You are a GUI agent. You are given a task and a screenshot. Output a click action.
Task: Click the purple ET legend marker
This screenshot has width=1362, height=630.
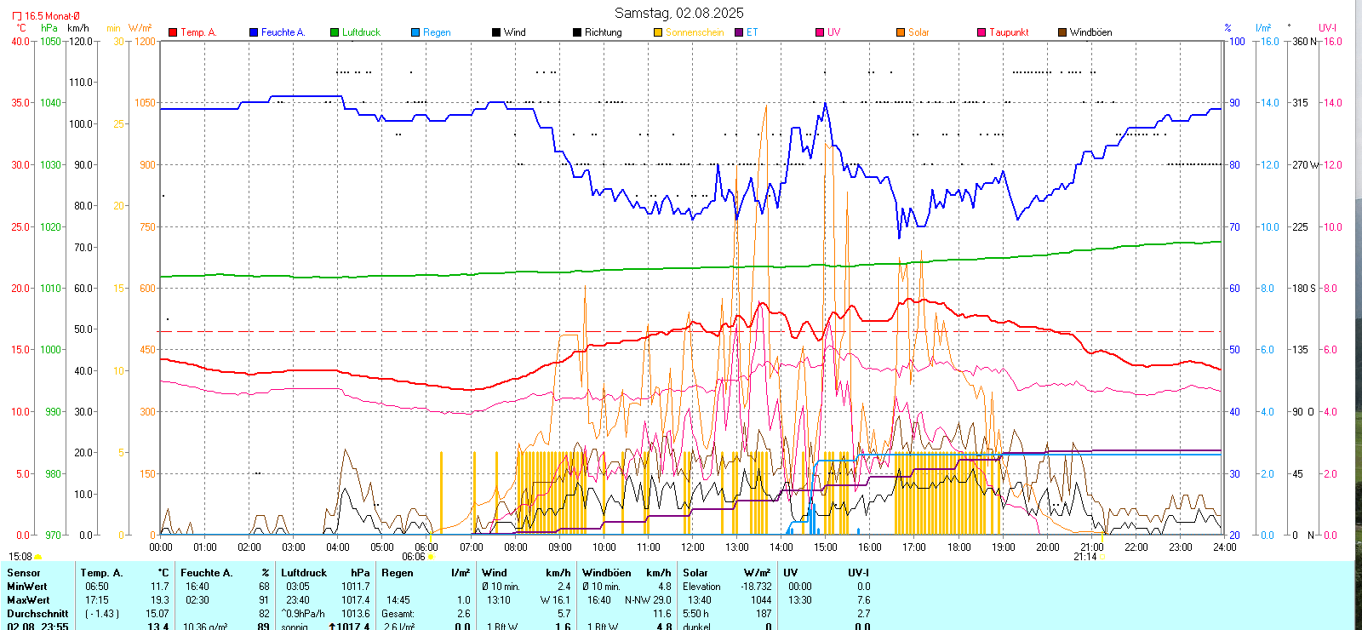click(739, 32)
